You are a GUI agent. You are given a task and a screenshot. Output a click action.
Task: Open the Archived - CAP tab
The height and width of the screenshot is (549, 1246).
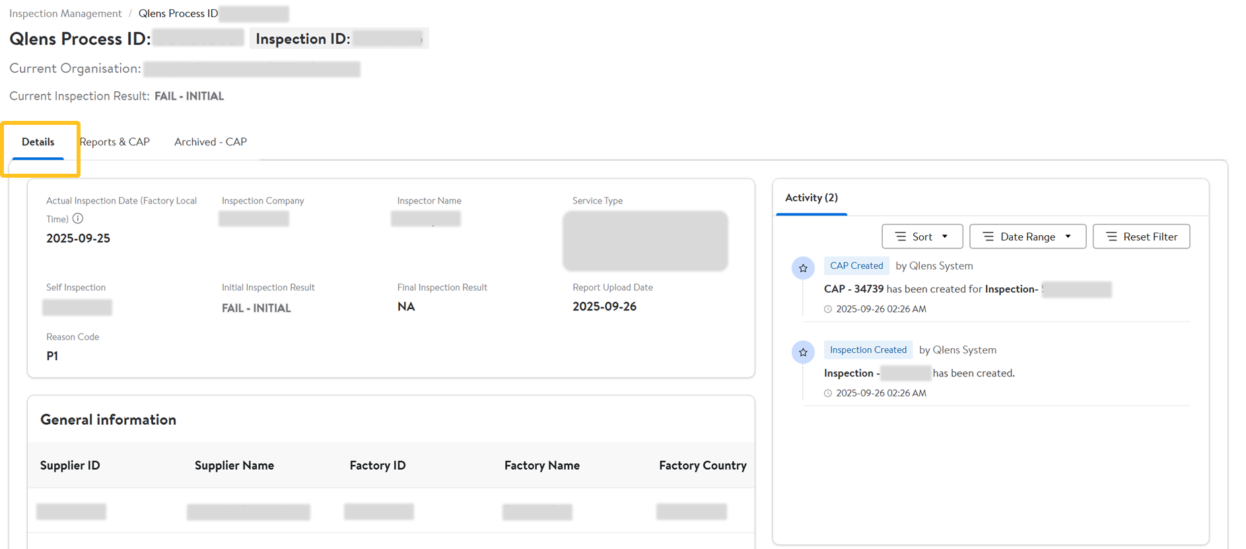(x=211, y=142)
